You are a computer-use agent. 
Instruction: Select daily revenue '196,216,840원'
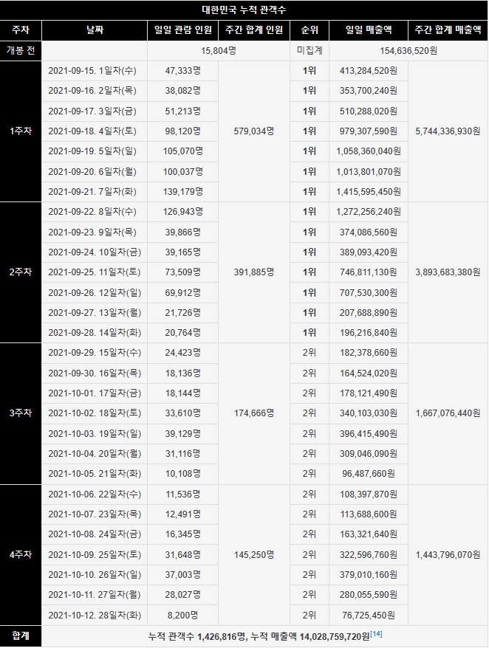pyautogui.click(x=369, y=333)
